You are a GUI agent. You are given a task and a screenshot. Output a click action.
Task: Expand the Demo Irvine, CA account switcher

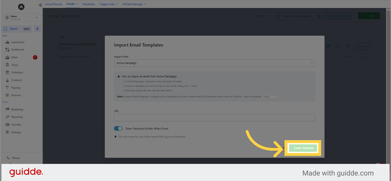21,18
